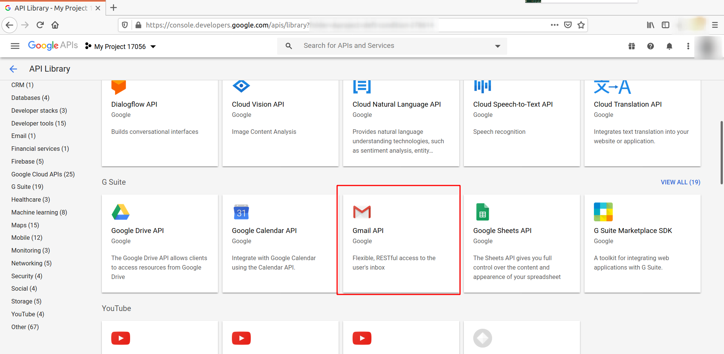Filter by Developer tools (15)
This screenshot has width=724, height=354.
[39, 124]
